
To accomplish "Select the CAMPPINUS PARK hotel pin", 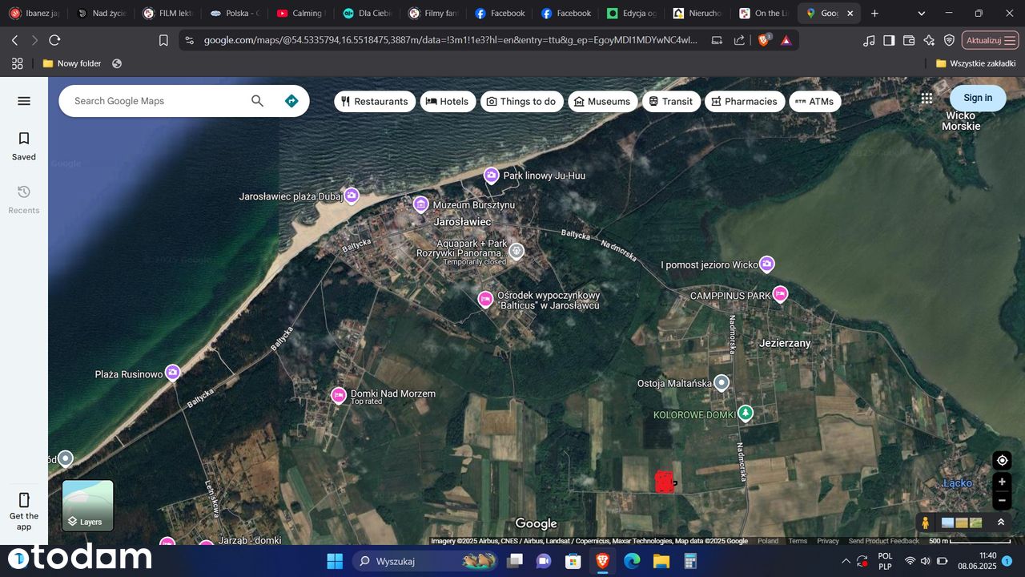I will (780, 294).
